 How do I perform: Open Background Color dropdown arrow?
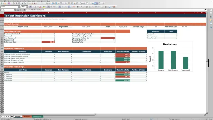click(x=46, y=7)
